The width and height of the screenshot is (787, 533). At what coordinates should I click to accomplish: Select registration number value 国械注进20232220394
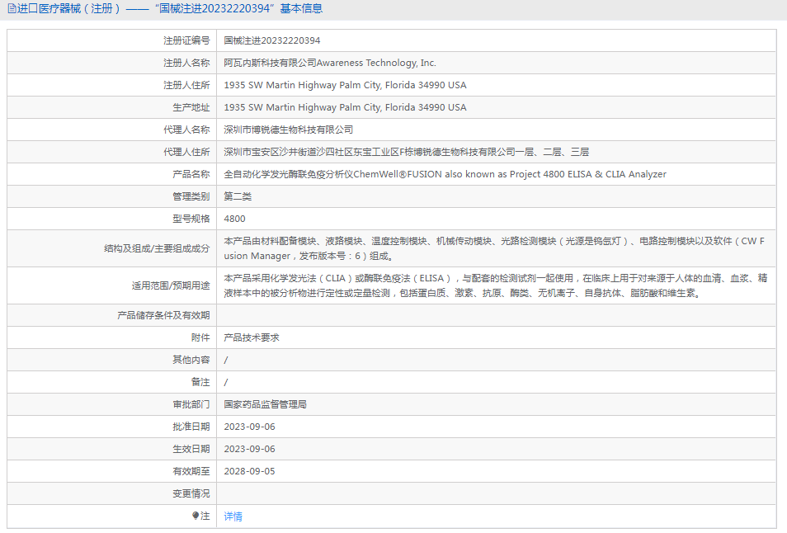[x=272, y=40]
